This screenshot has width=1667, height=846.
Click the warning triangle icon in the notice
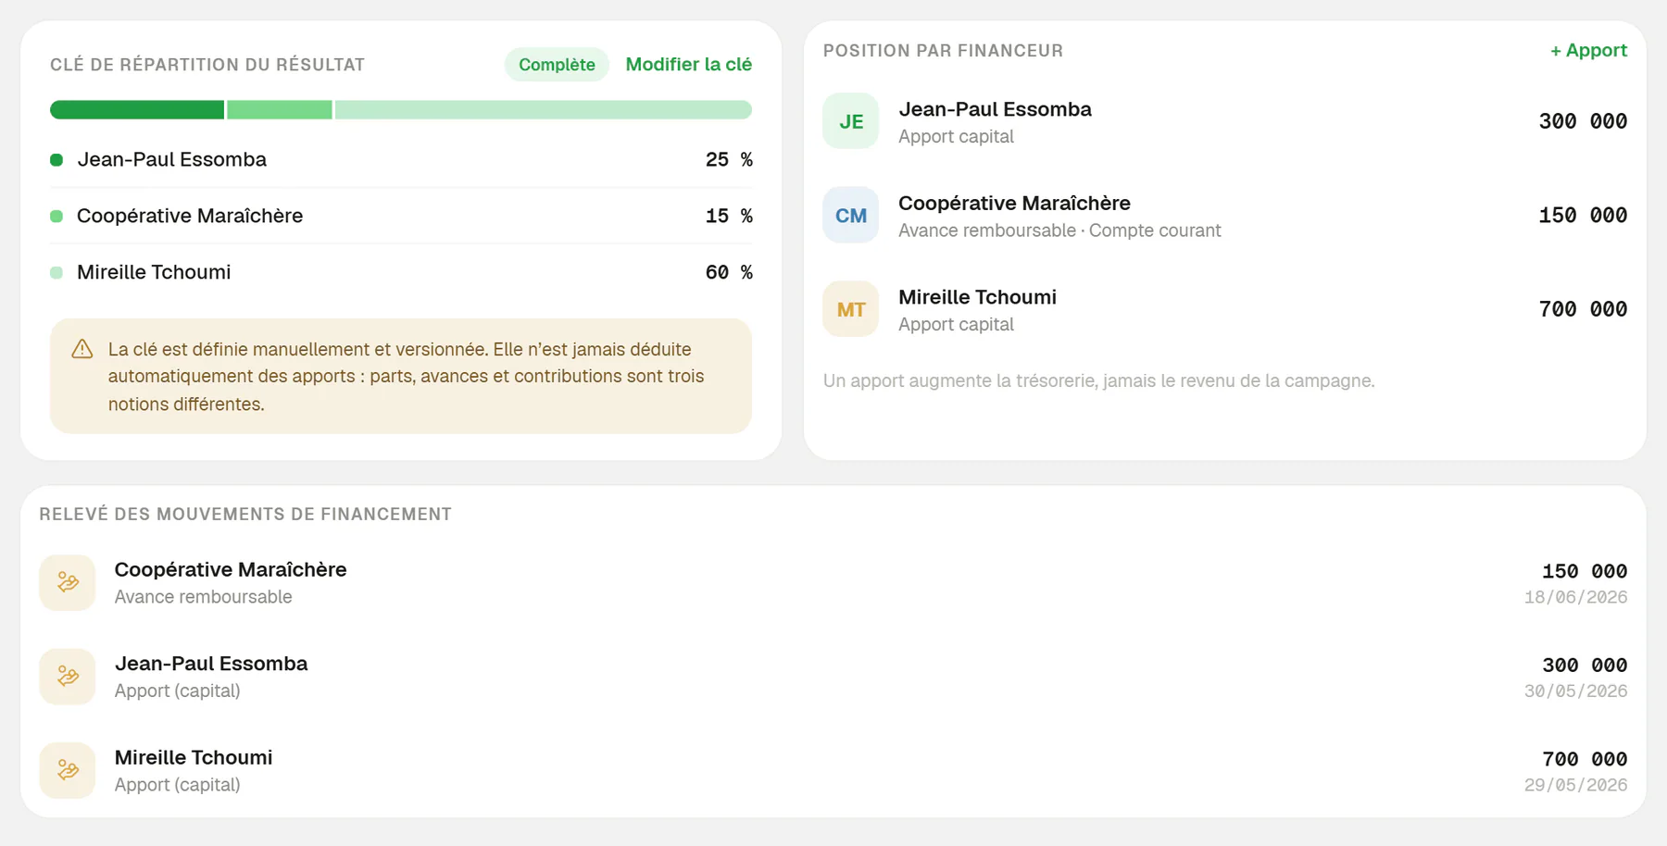tap(82, 349)
